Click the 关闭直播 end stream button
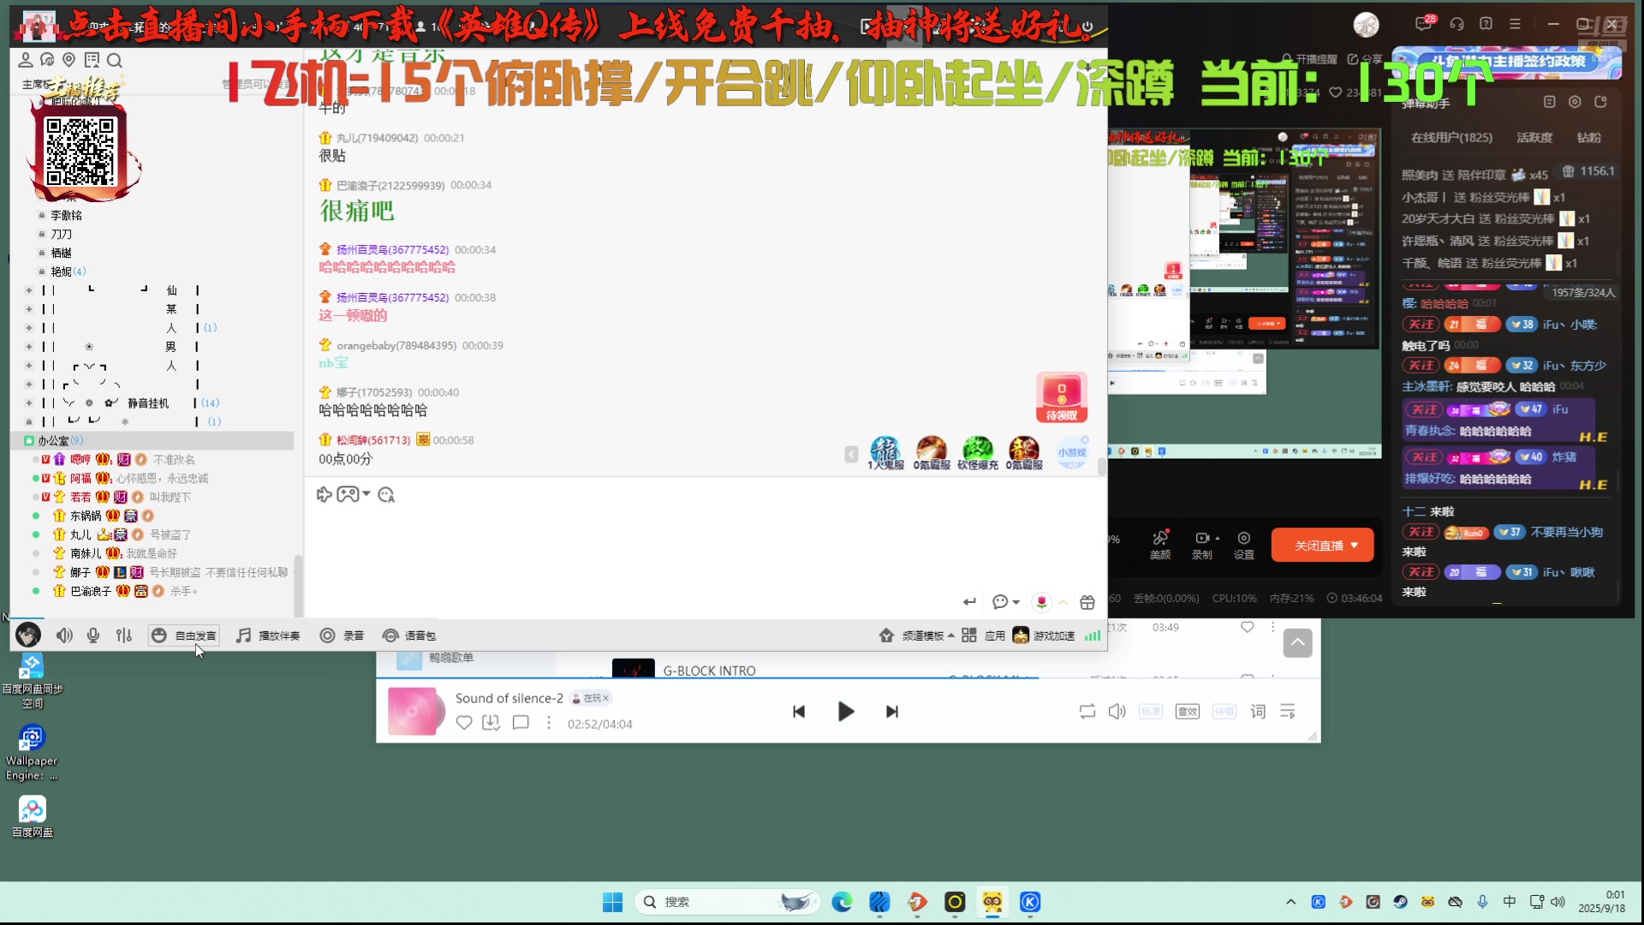Image resolution: width=1644 pixels, height=925 pixels. click(1322, 546)
